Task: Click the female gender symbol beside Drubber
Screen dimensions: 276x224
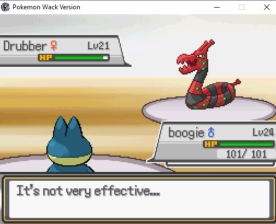Action: point(54,45)
